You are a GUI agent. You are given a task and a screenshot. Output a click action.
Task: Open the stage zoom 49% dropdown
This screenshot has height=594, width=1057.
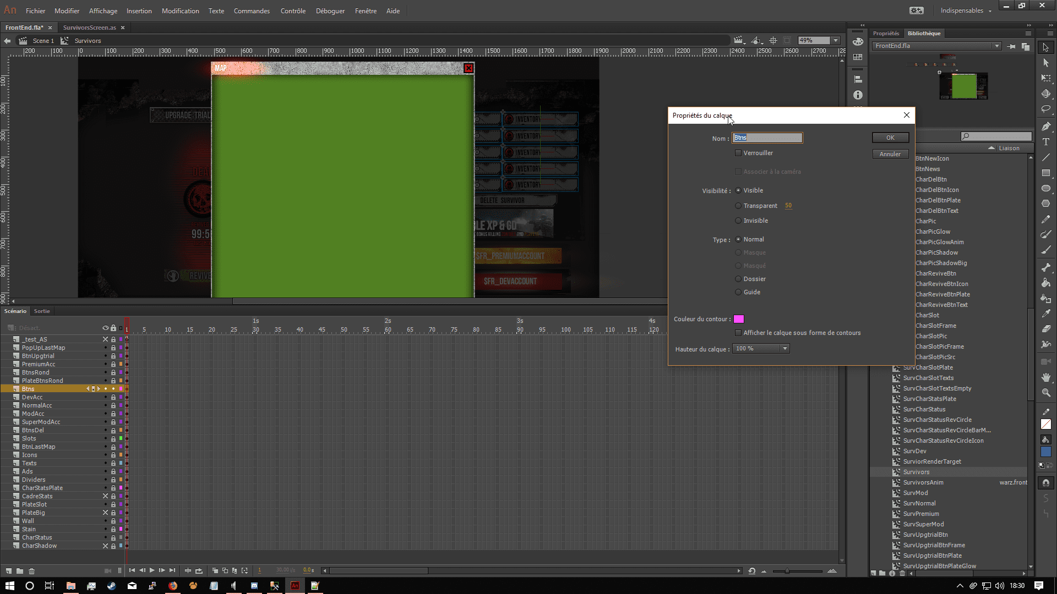(836, 40)
